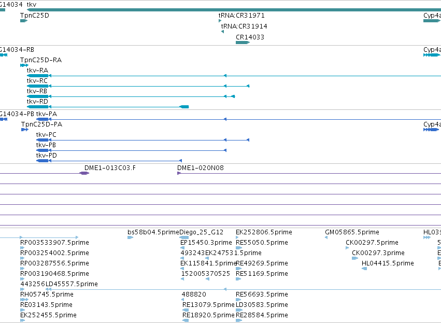Click the CK00297.3prime EST label
Screen dimensions: 441x323
pos(378,253)
